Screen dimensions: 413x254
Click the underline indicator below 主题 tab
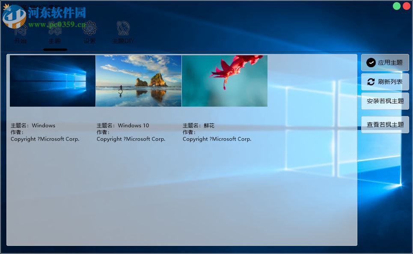55,49
